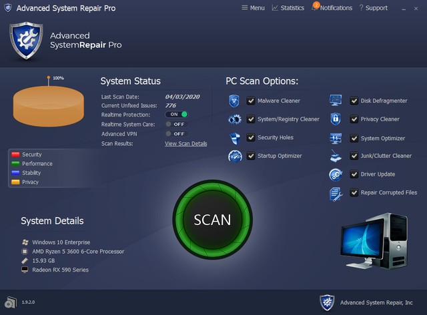The width and height of the screenshot is (427, 315).
Task: Uncheck the Disk Defragmenter checkbox
Action: pos(354,101)
